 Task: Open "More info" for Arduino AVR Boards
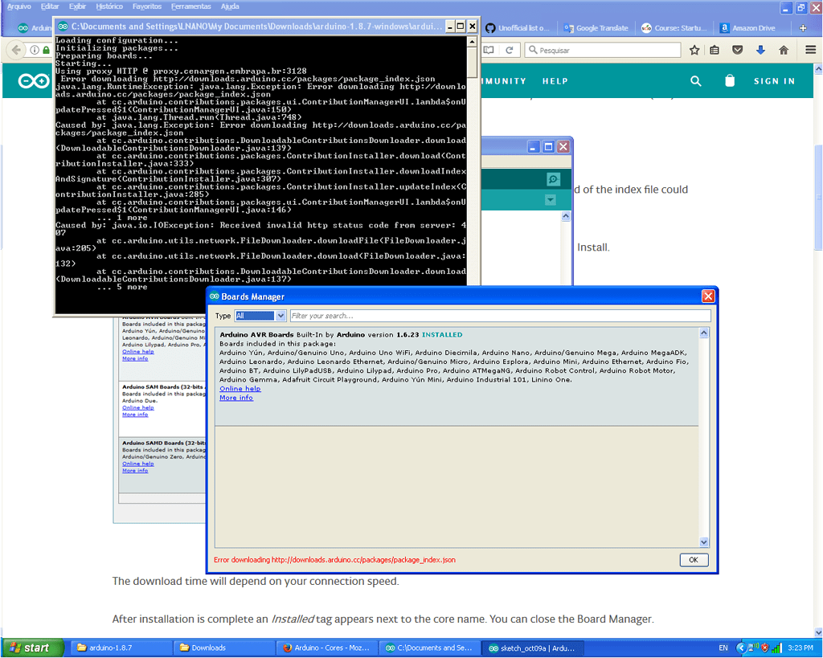[x=235, y=398]
